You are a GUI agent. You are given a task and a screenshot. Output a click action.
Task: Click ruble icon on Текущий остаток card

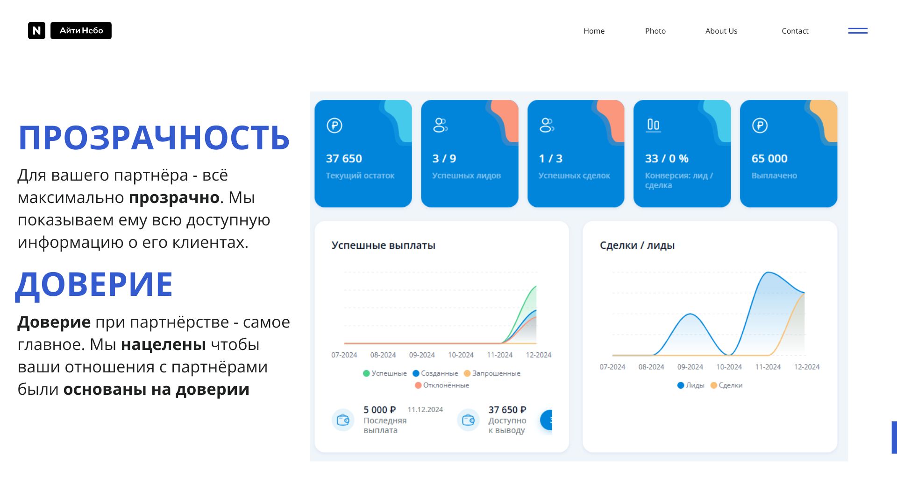[335, 126]
